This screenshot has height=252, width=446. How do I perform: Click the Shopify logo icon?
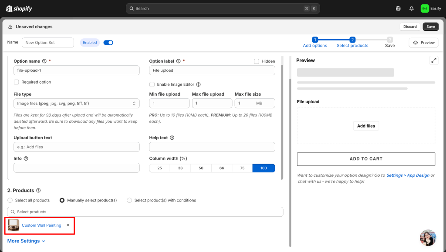(x=9, y=8)
